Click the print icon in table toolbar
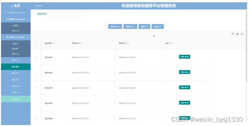 tap(242, 34)
